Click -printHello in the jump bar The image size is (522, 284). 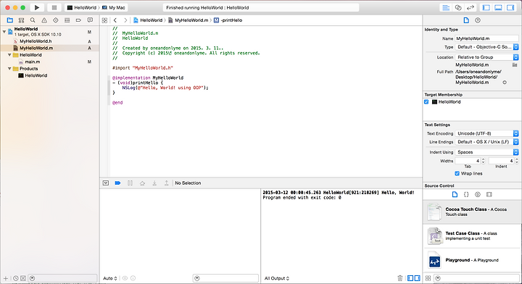(x=228, y=20)
